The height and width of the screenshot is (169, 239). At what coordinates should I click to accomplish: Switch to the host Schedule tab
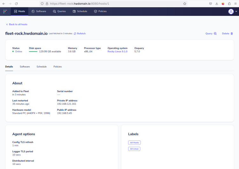[x=41, y=67]
